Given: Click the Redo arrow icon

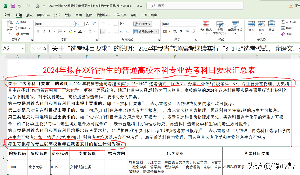Looking at the screenshot, I should (x=28, y=5).
